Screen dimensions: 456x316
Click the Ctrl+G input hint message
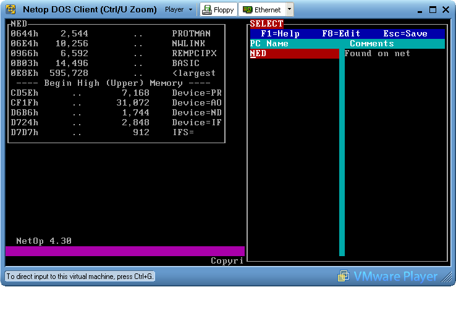click(80, 276)
